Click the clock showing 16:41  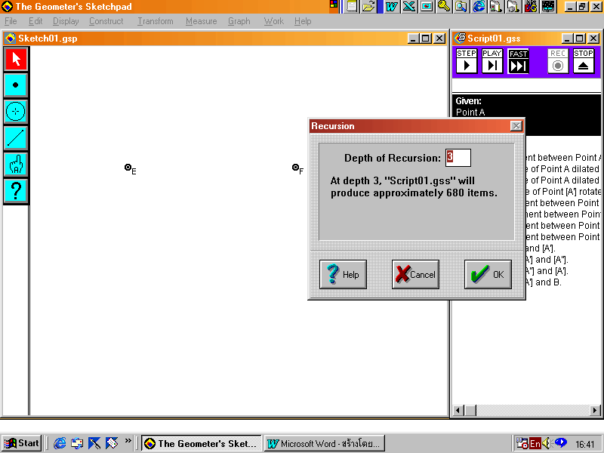click(x=584, y=444)
